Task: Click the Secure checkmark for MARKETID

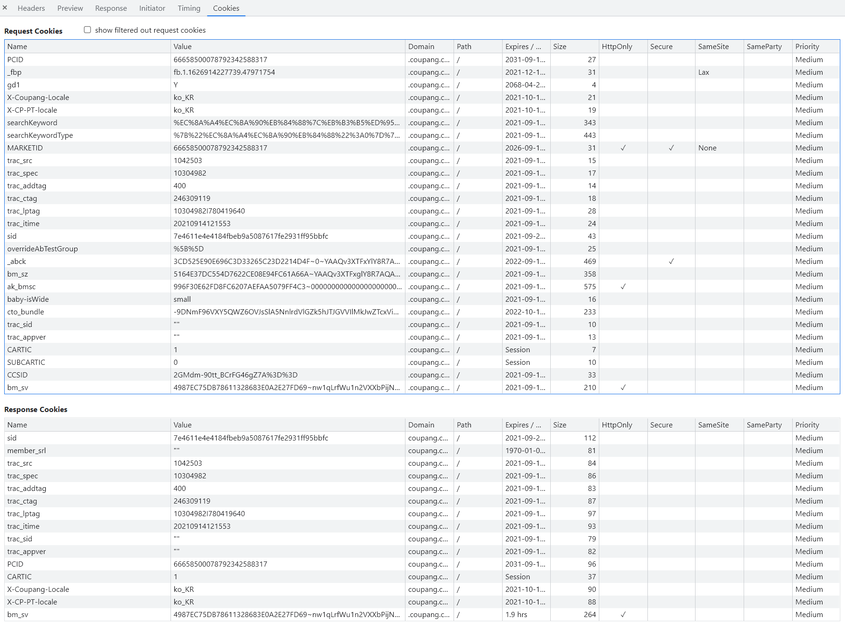Action: click(671, 148)
